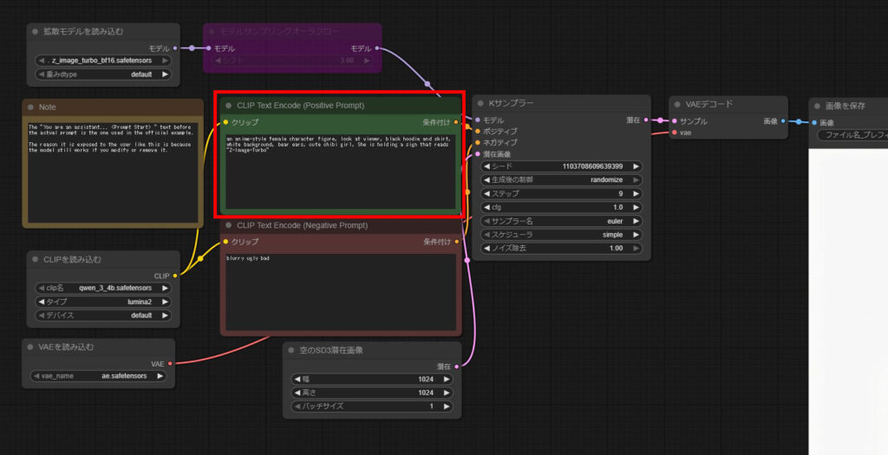Open the タイプ lumina2 dropdown

(103, 302)
